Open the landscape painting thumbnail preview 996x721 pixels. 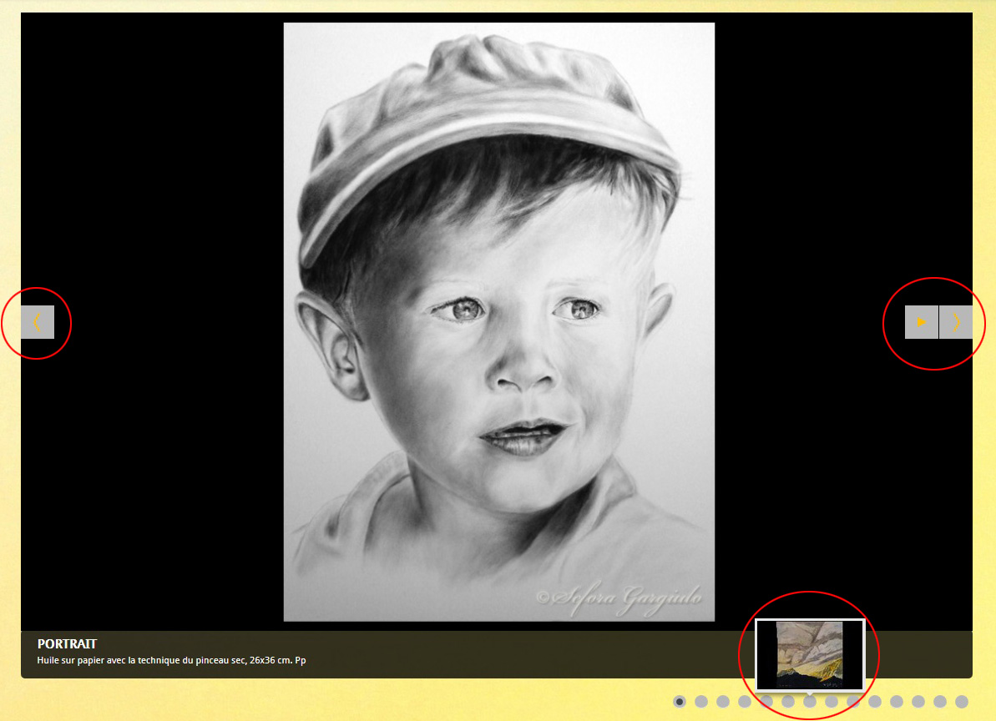(810, 655)
